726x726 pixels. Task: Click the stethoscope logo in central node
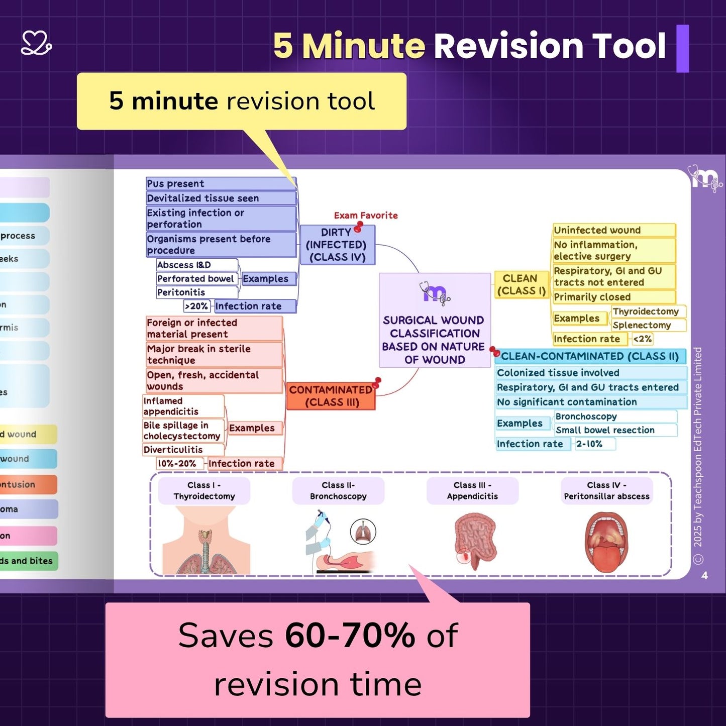pos(435,293)
